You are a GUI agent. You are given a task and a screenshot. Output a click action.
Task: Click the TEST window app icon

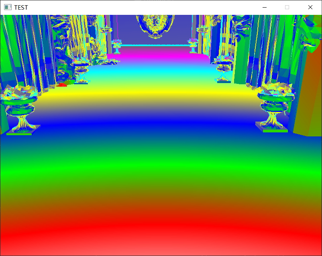(8, 7)
